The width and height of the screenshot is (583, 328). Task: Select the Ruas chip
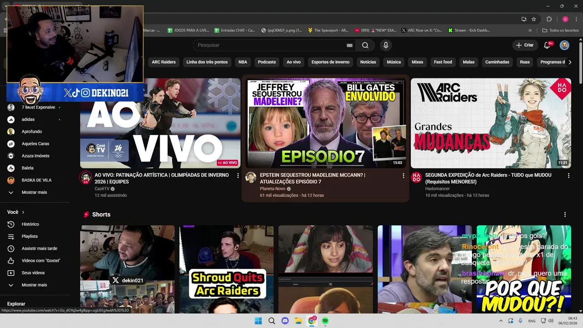(525, 62)
